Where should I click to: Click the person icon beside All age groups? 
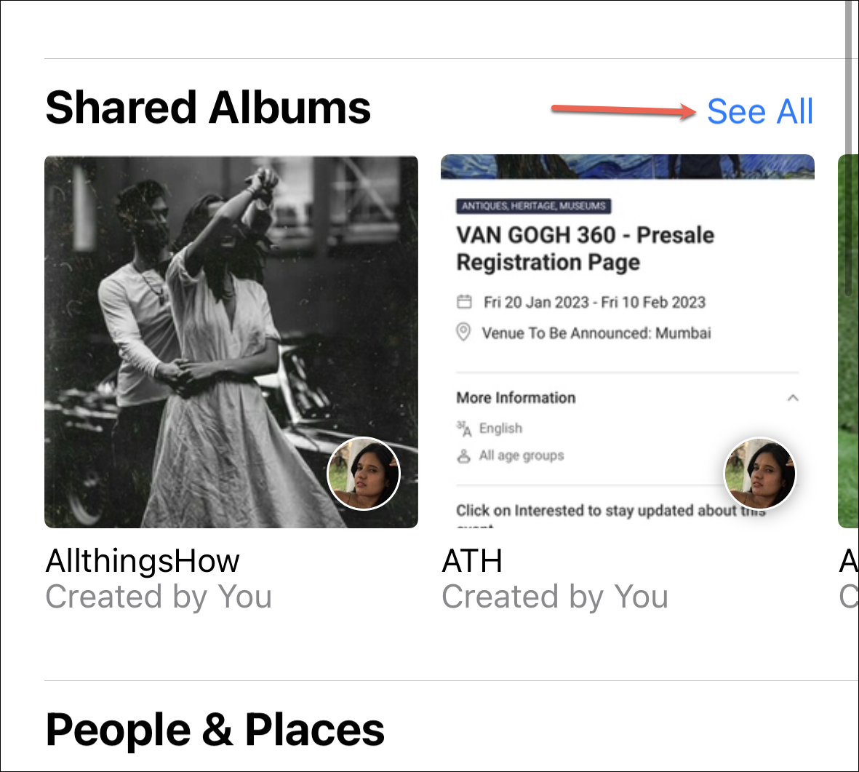[463, 456]
